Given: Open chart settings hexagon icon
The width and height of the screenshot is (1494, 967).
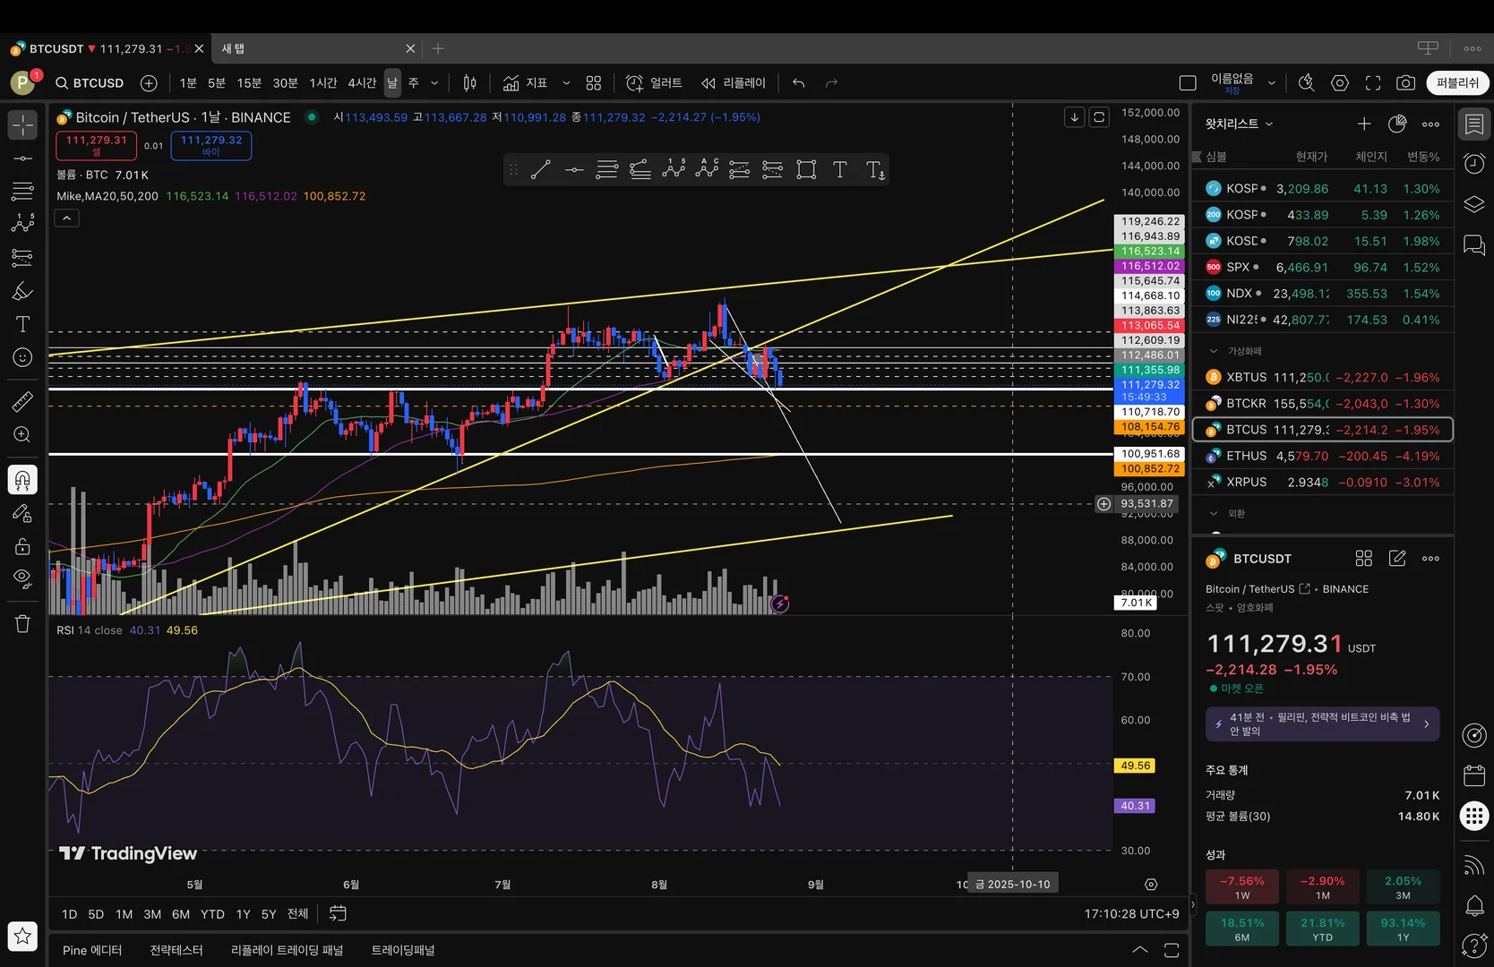Looking at the screenshot, I should pyautogui.click(x=1340, y=83).
